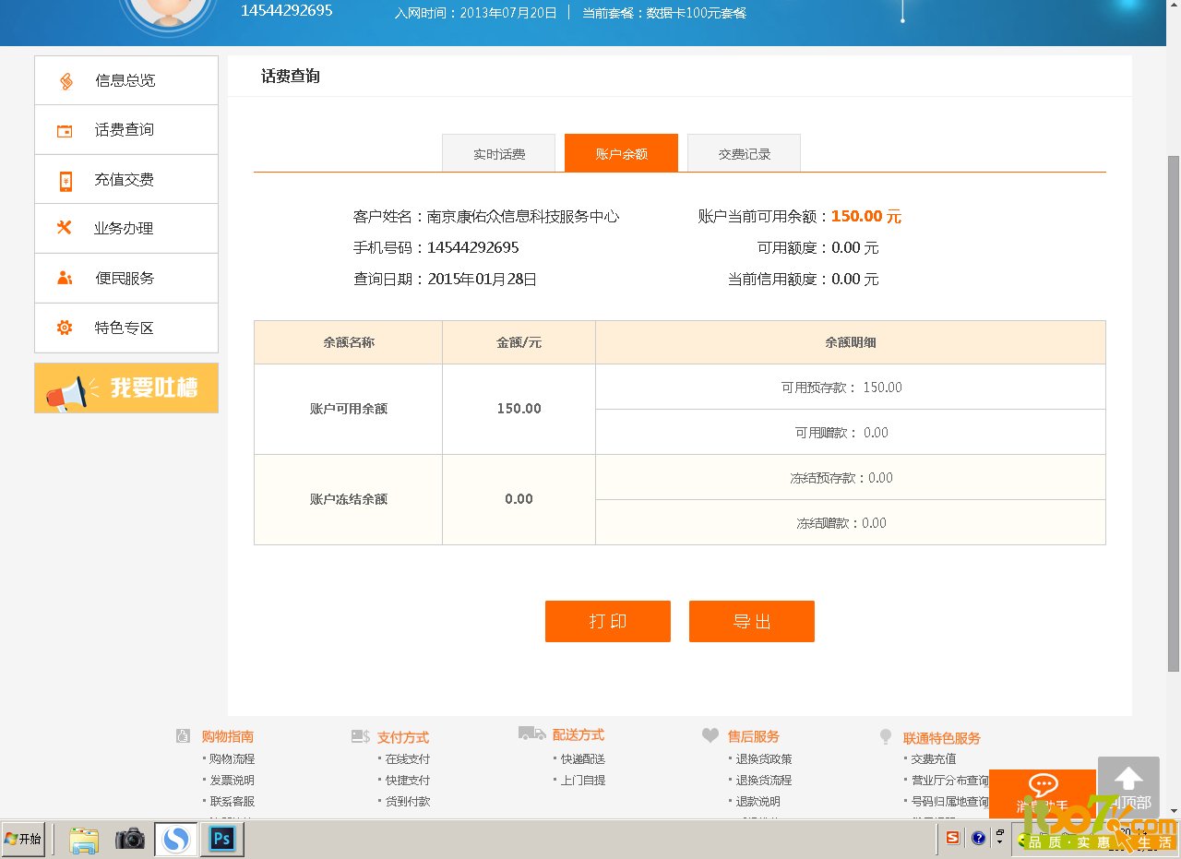
Task: Open the 退款说明 footer link
Action: click(x=758, y=802)
